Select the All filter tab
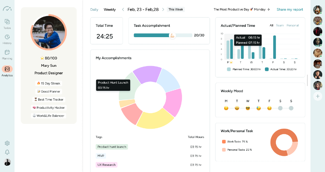Screen dimensions: 325x172 (x=271, y=25)
